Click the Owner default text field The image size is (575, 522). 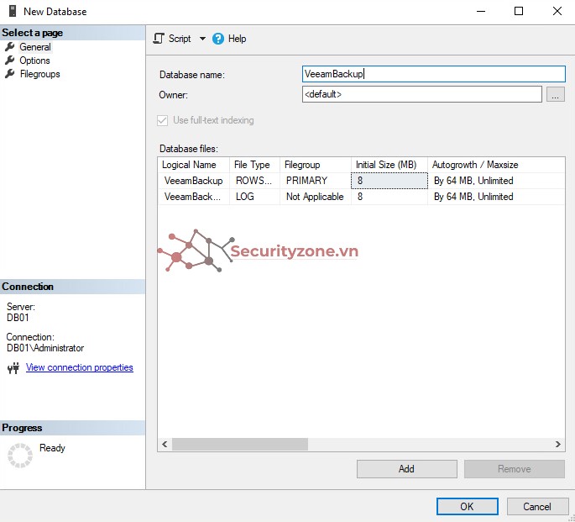421,94
